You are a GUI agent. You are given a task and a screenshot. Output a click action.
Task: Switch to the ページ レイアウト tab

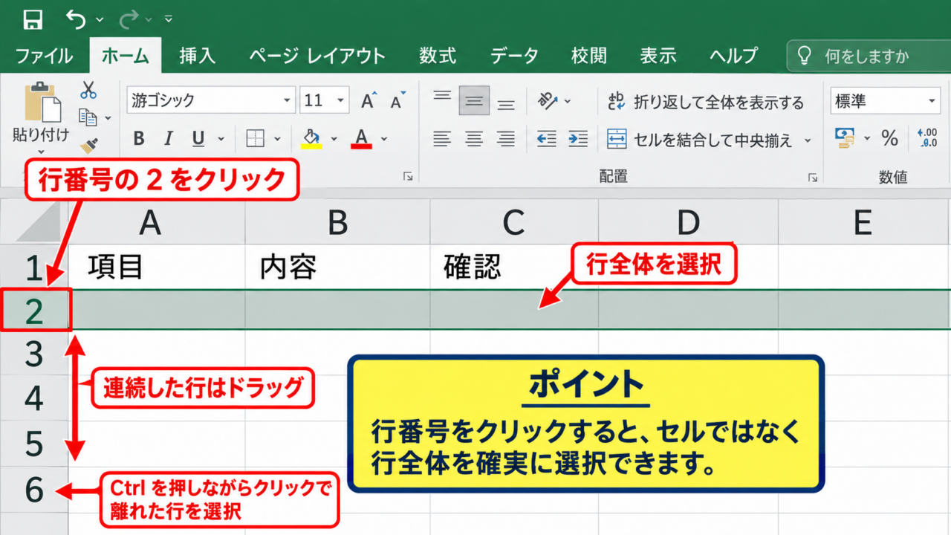click(317, 56)
